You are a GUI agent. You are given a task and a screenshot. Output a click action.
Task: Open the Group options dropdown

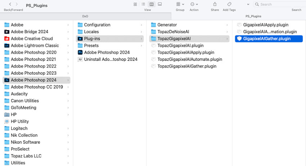point(180,4)
